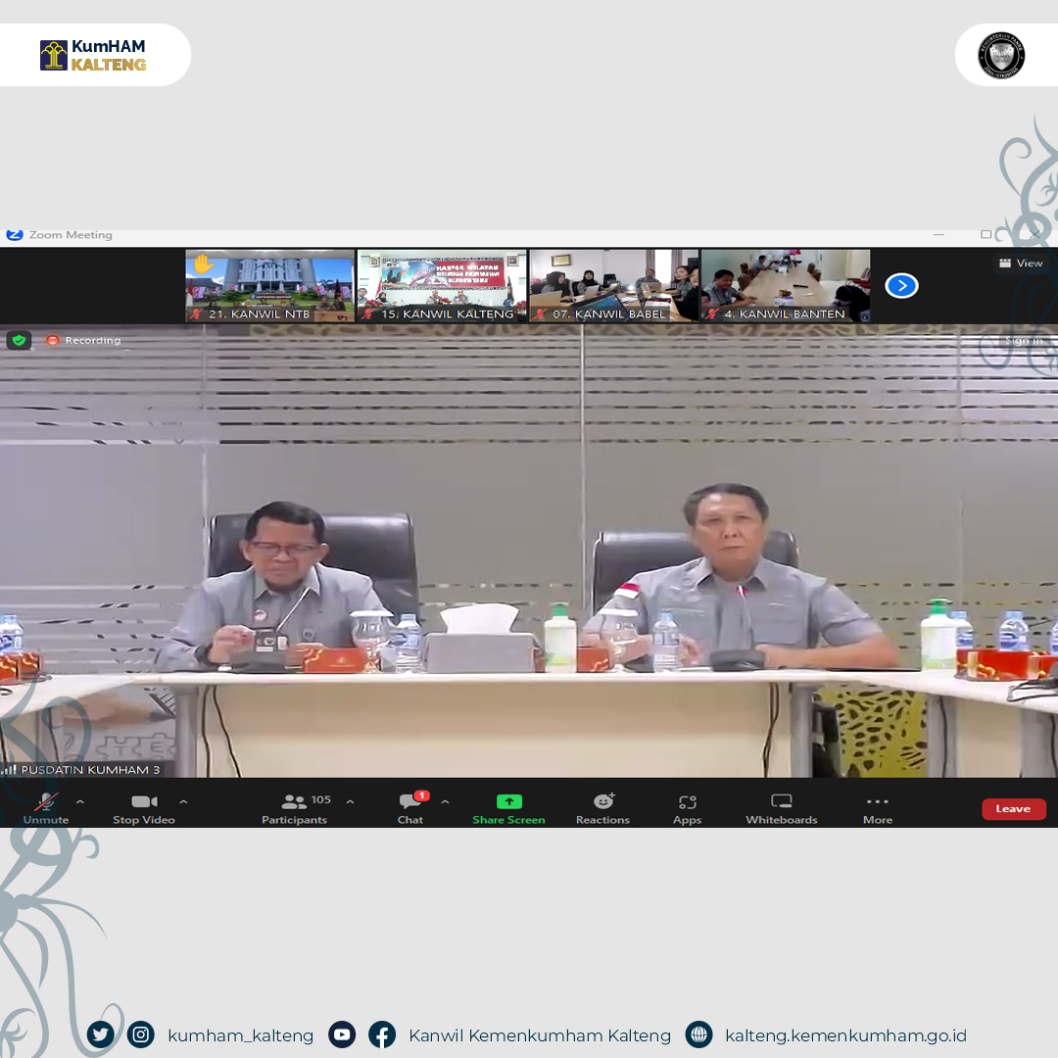Click the green encryption shield icon
1058x1058 pixels.
[x=18, y=340]
